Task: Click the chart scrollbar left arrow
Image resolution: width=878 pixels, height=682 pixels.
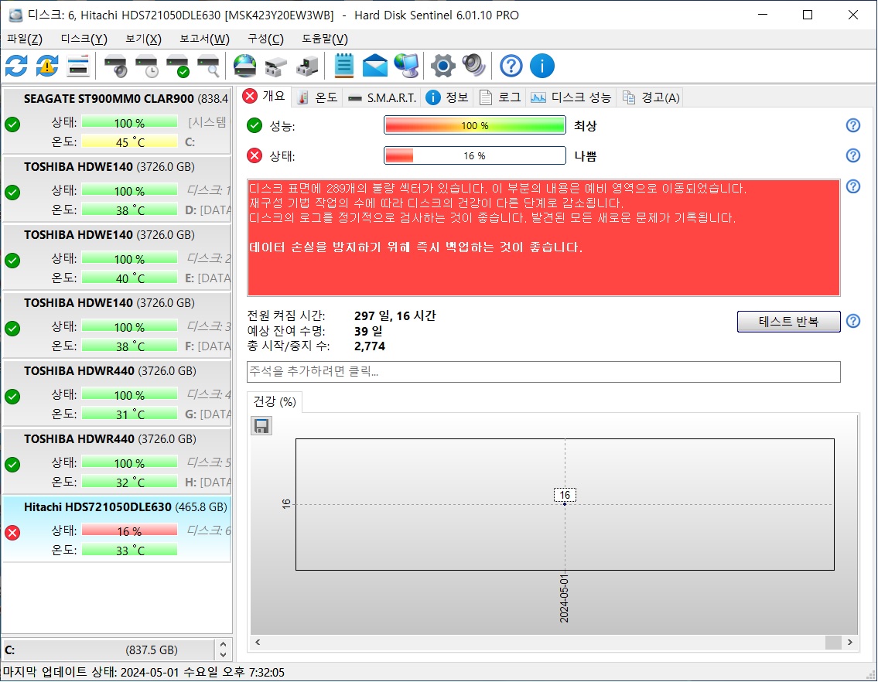Action: (258, 642)
